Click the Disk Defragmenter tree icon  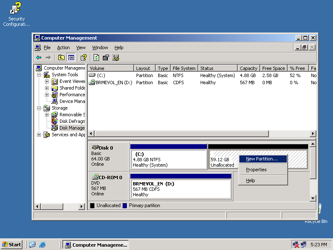(x=55, y=121)
